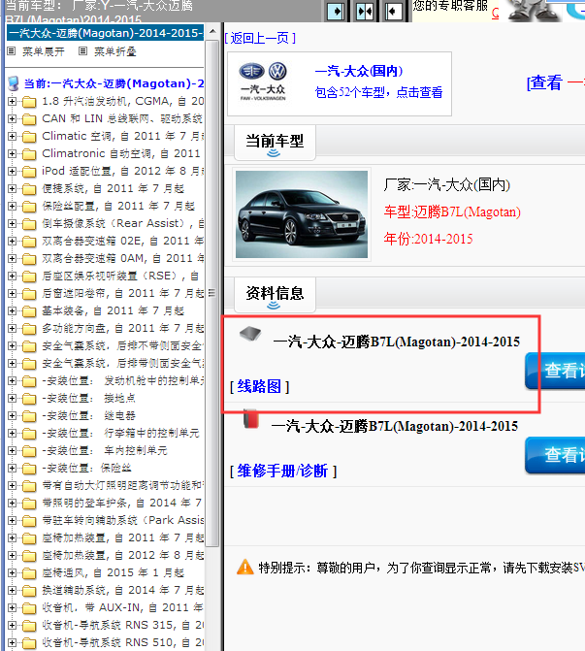Click 包含52个车型，点击查看 link
This screenshot has height=651, width=585.
(x=378, y=92)
